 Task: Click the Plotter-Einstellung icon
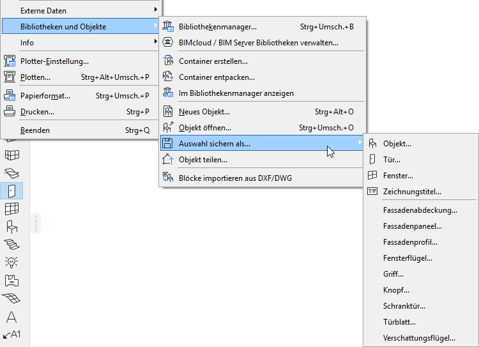10,61
